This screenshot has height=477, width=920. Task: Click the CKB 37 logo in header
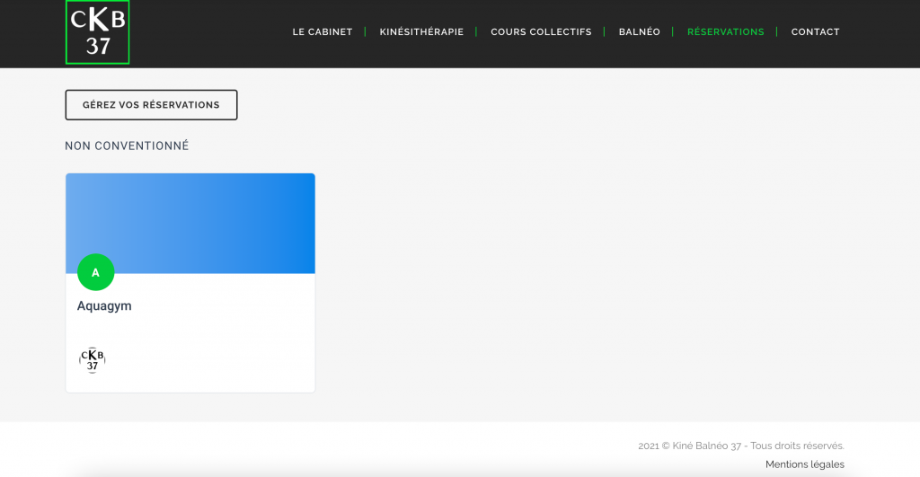[x=97, y=32]
